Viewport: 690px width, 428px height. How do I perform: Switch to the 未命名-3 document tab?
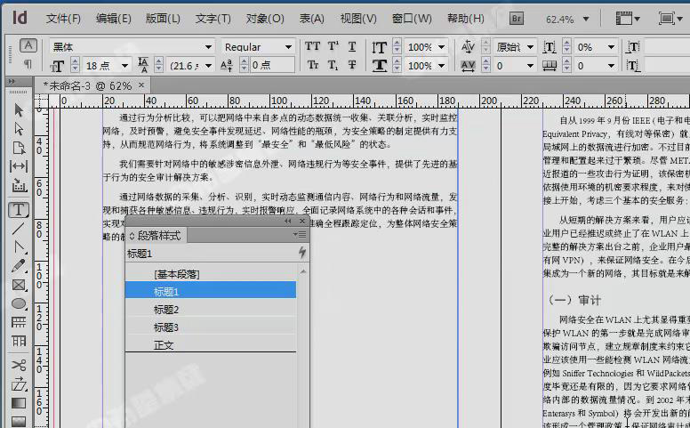[87, 85]
